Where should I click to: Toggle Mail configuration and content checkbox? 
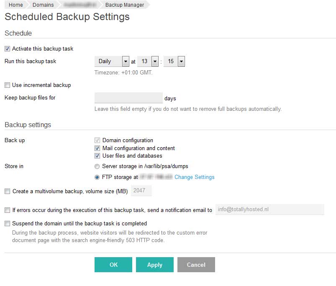click(x=97, y=148)
